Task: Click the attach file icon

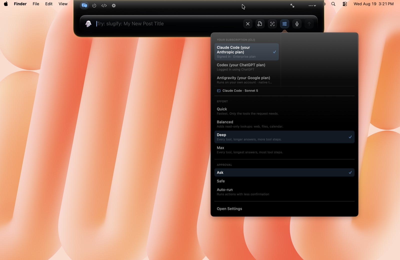Action: point(260,24)
